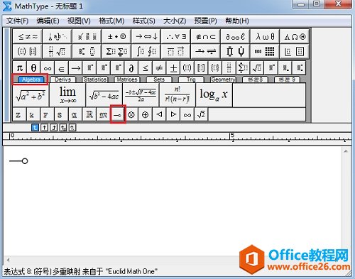Switch to the Geometry tab
Image resolution: width=355 pixels, height=279 pixels.
pyautogui.click(x=223, y=80)
